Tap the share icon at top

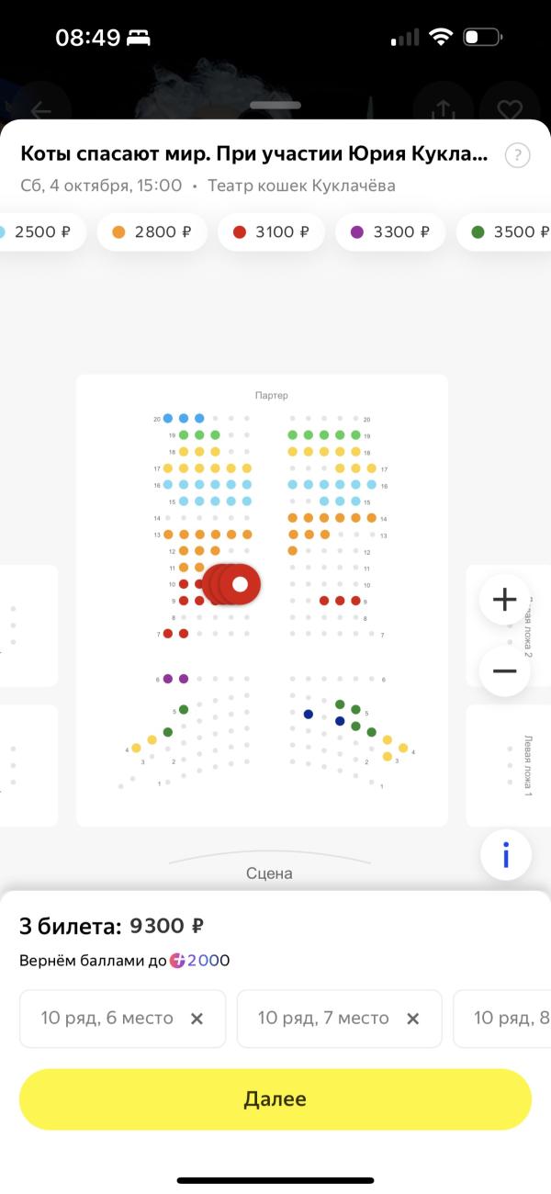[444, 110]
